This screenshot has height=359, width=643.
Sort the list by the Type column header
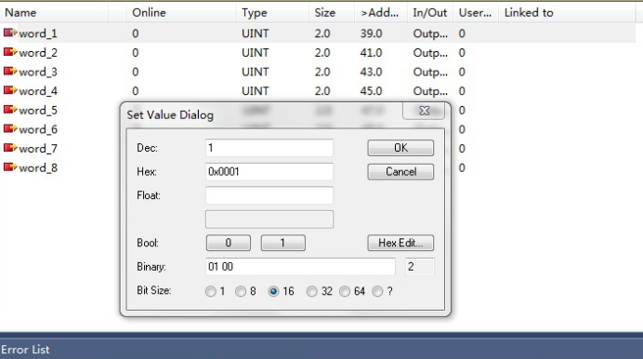[x=255, y=13]
